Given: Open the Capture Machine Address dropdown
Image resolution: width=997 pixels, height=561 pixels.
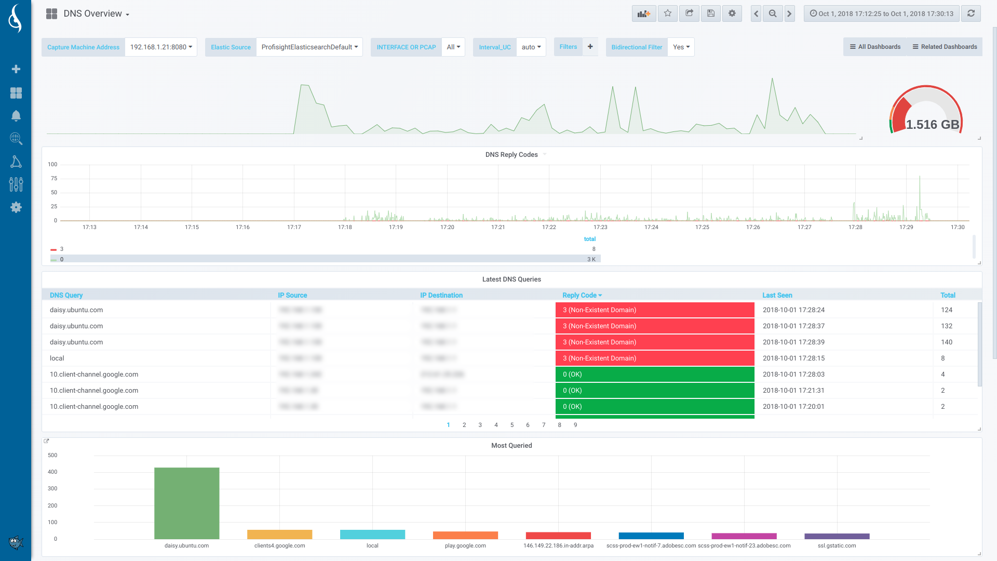Looking at the screenshot, I should click(161, 47).
